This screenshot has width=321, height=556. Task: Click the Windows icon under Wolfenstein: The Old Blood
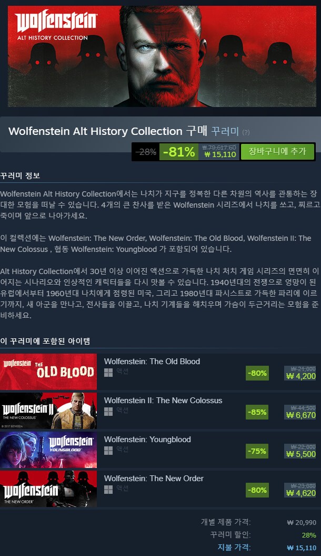[108, 372]
